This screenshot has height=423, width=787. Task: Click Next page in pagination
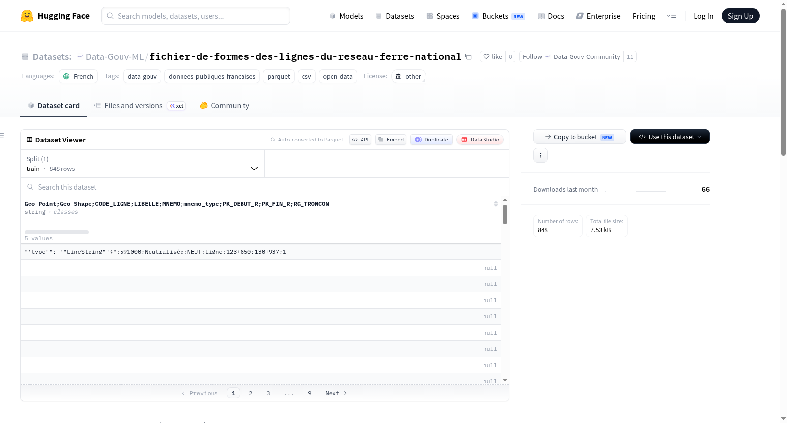(336, 393)
